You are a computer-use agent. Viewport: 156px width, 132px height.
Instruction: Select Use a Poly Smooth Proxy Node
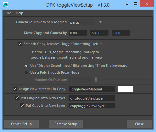click(x=26, y=72)
